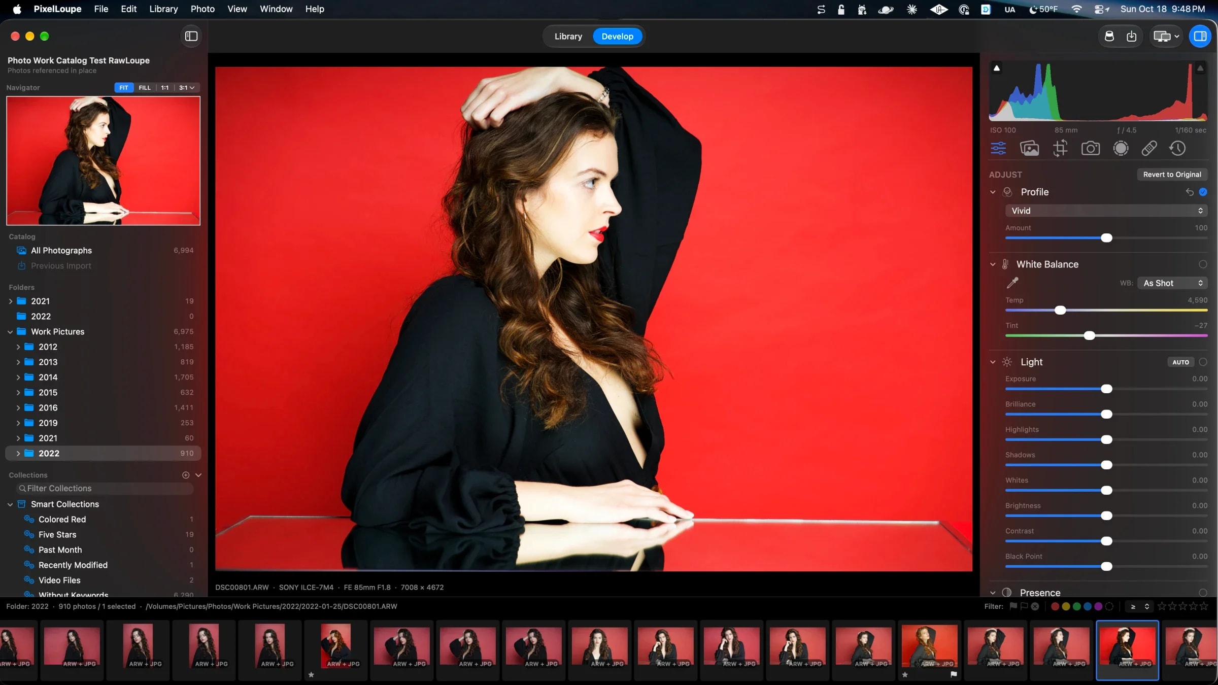Collapse the Smart Collections group
This screenshot has width=1218, height=685.
[10, 504]
